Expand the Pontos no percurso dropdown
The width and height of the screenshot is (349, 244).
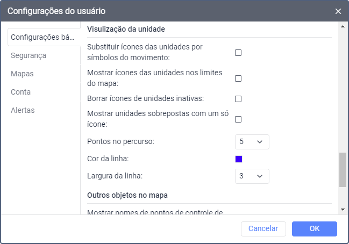click(252, 142)
